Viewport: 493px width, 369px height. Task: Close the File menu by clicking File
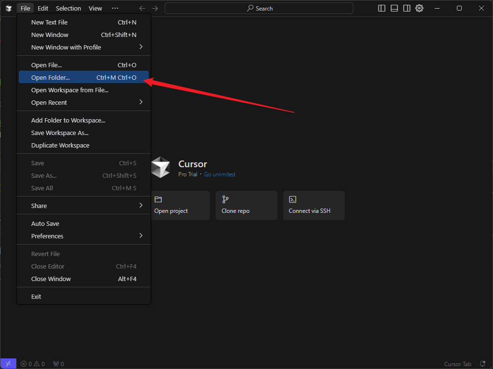26,9
